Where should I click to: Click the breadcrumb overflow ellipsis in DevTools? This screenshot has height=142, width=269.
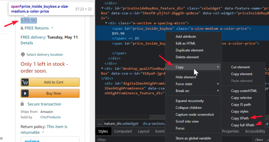coord(100,124)
